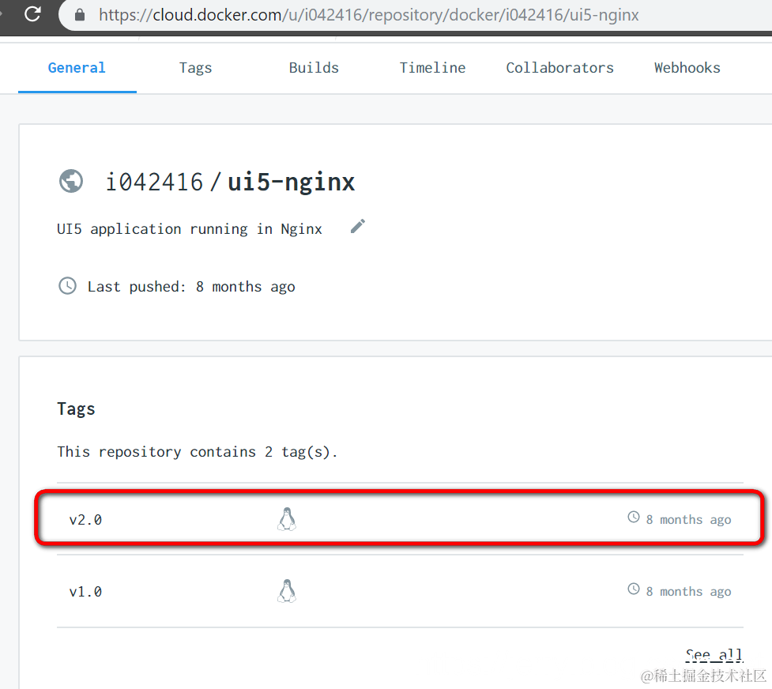
Task: Click the clock icon in v2.0 row
Action: tap(634, 517)
